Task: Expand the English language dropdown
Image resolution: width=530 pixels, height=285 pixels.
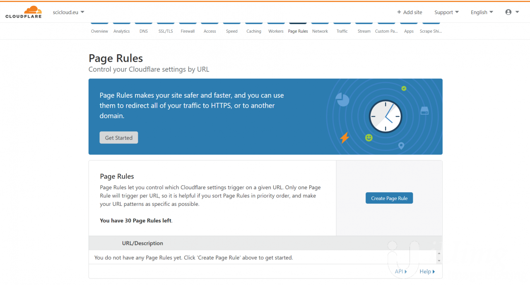Action: pyautogui.click(x=482, y=12)
